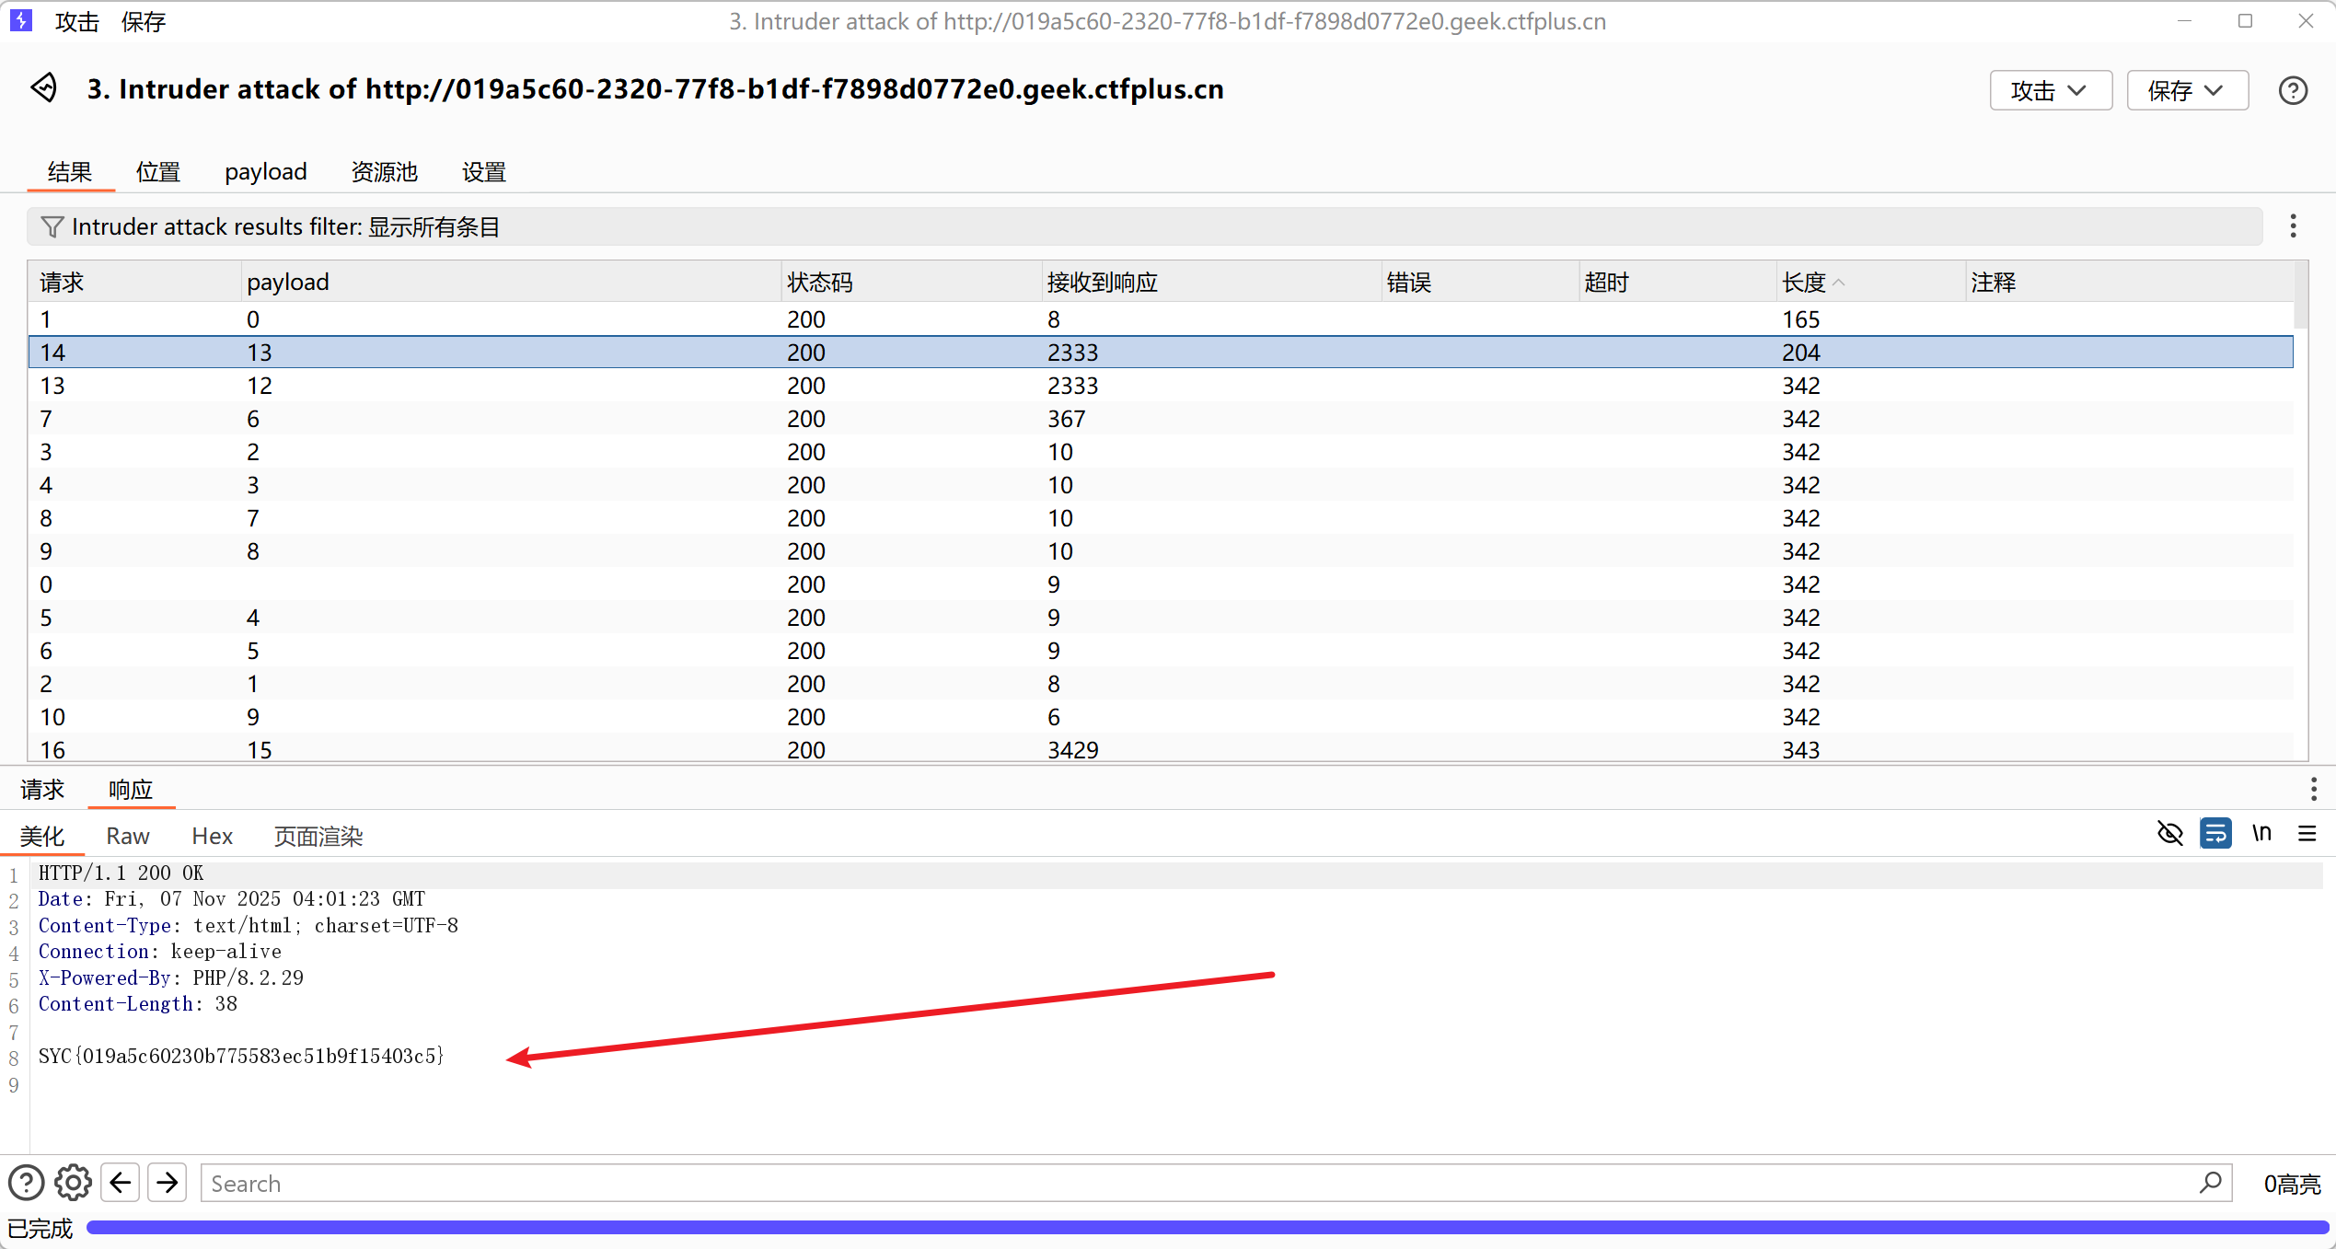Switch to the Raw response view
2336x1249 pixels.
coord(127,836)
